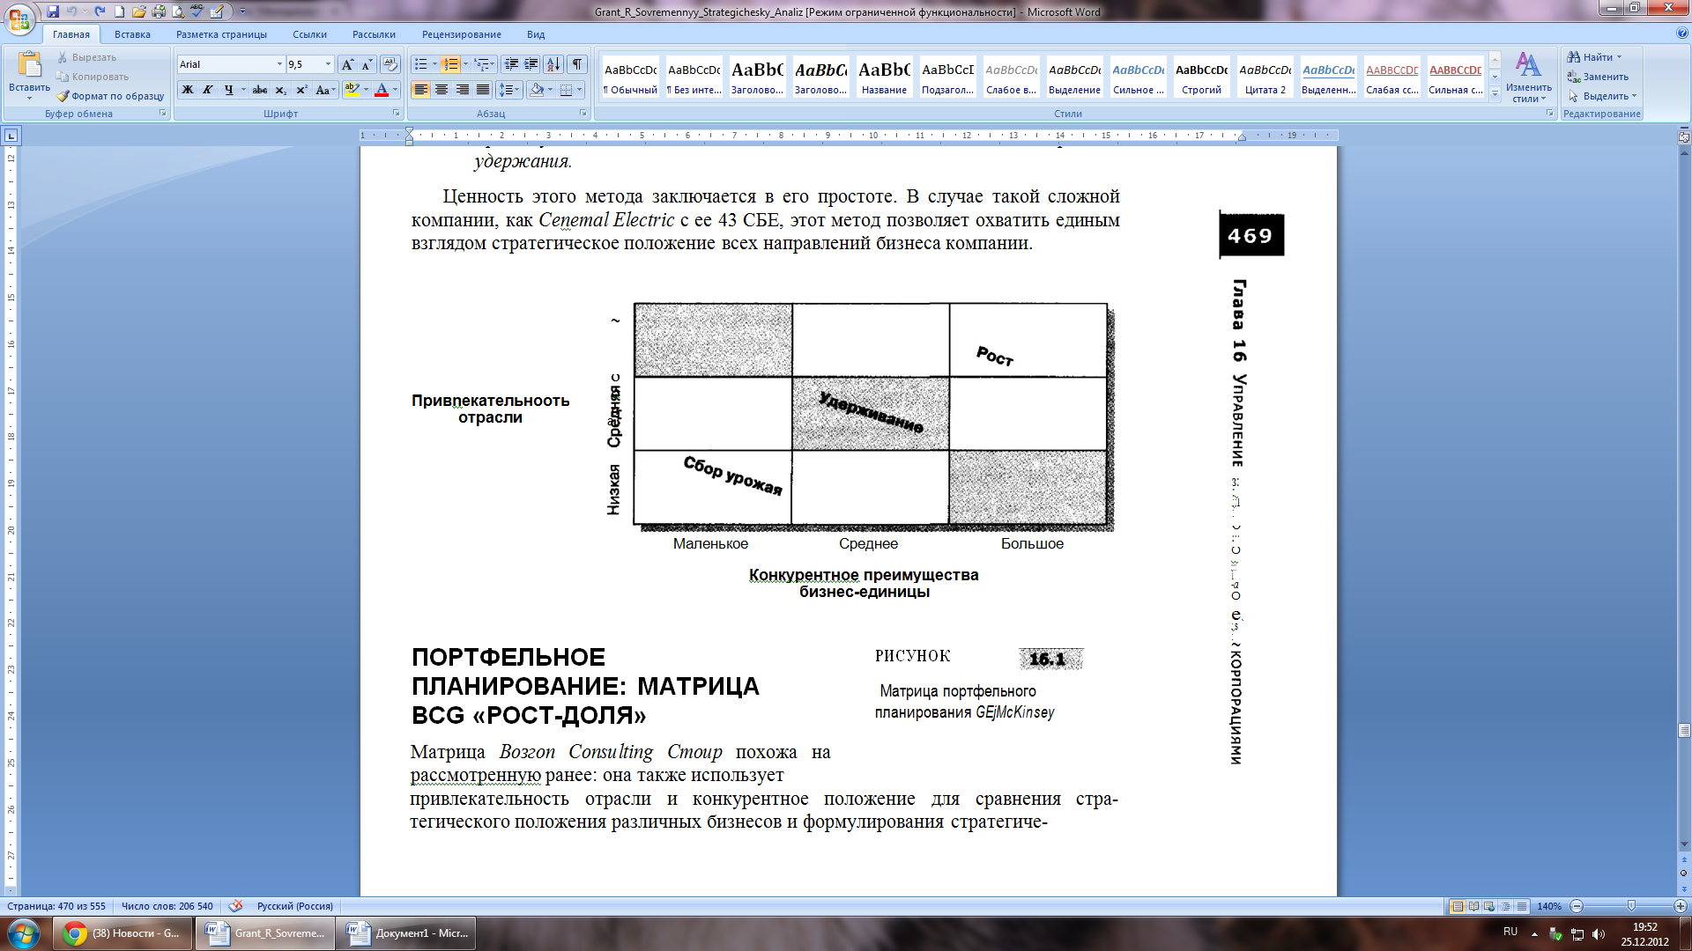Viewport: 1692px width, 951px height.
Task: Open the bullets list dropdown arrow
Action: click(x=434, y=64)
